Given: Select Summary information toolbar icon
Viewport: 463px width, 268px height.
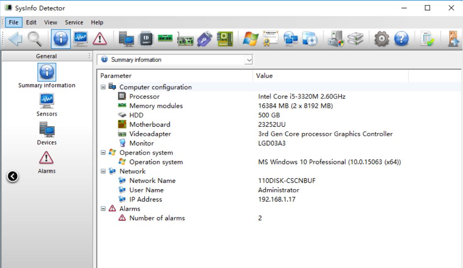Looking at the screenshot, I should [x=61, y=39].
